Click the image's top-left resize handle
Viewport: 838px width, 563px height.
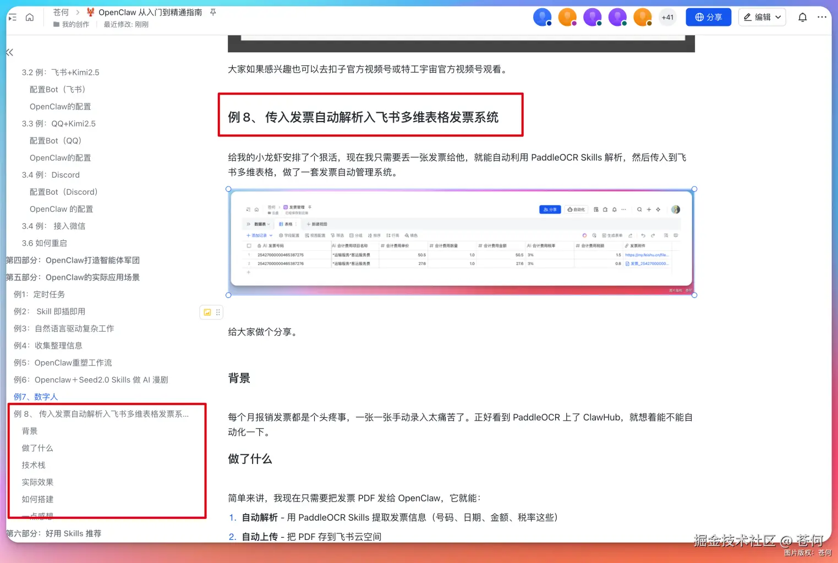pyautogui.click(x=228, y=189)
